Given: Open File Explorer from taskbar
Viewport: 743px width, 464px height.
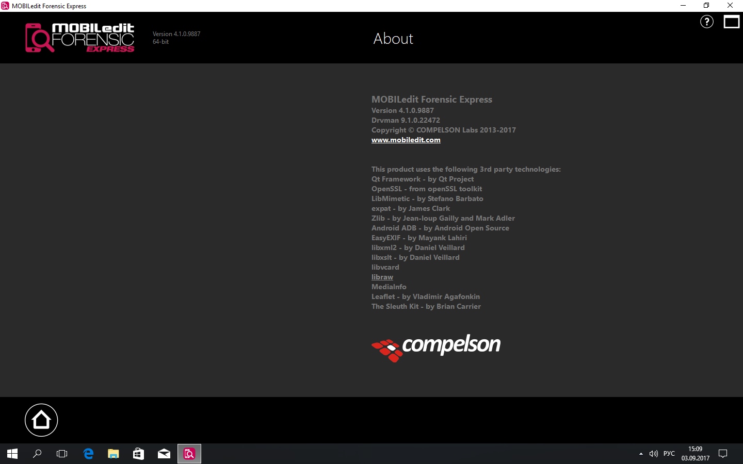Looking at the screenshot, I should (x=114, y=454).
